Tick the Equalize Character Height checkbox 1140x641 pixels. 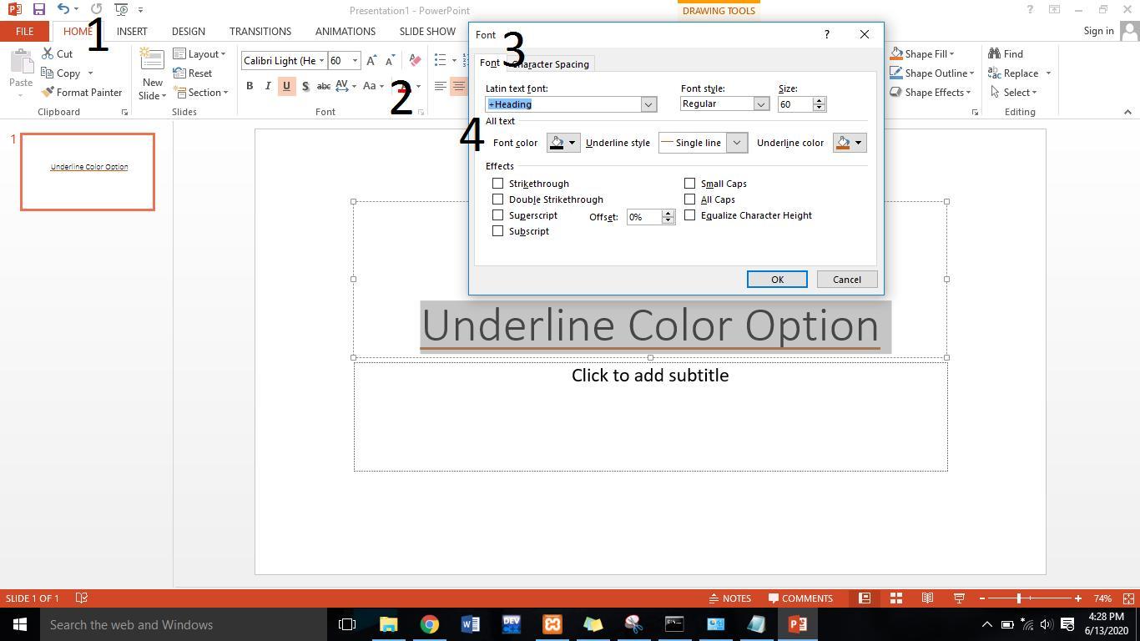click(x=690, y=215)
